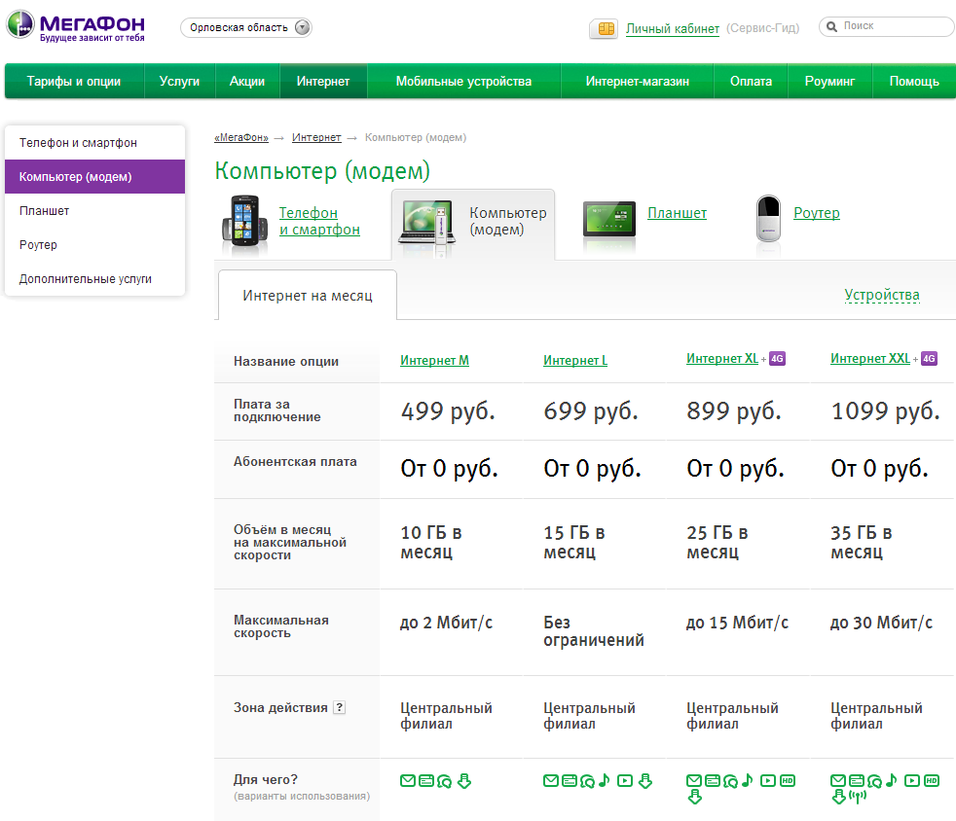
Task: Open the Личный кабинет link
Action: tap(673, 29)
